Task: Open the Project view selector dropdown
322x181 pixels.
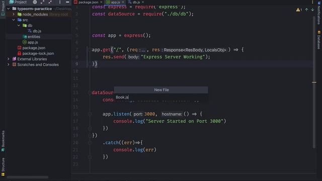Action: tap(18, 2)
